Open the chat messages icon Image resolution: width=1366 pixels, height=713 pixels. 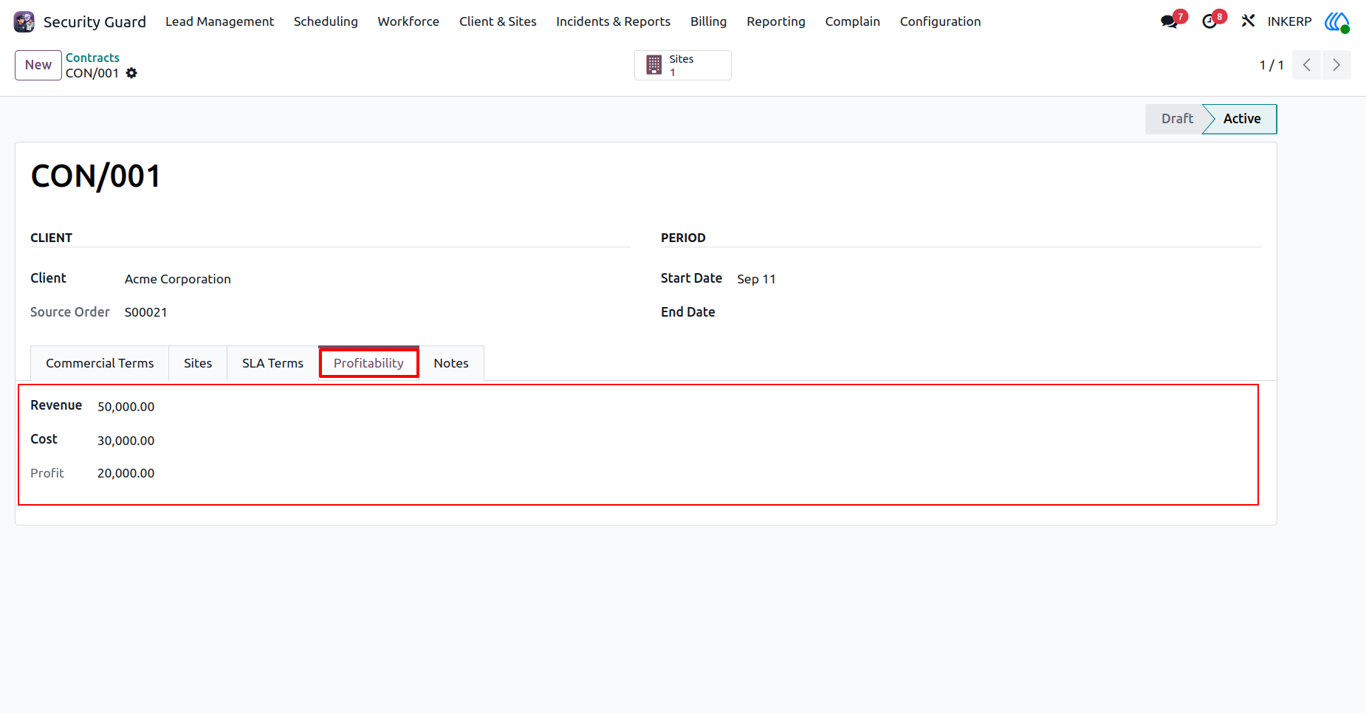point(1169,21)
